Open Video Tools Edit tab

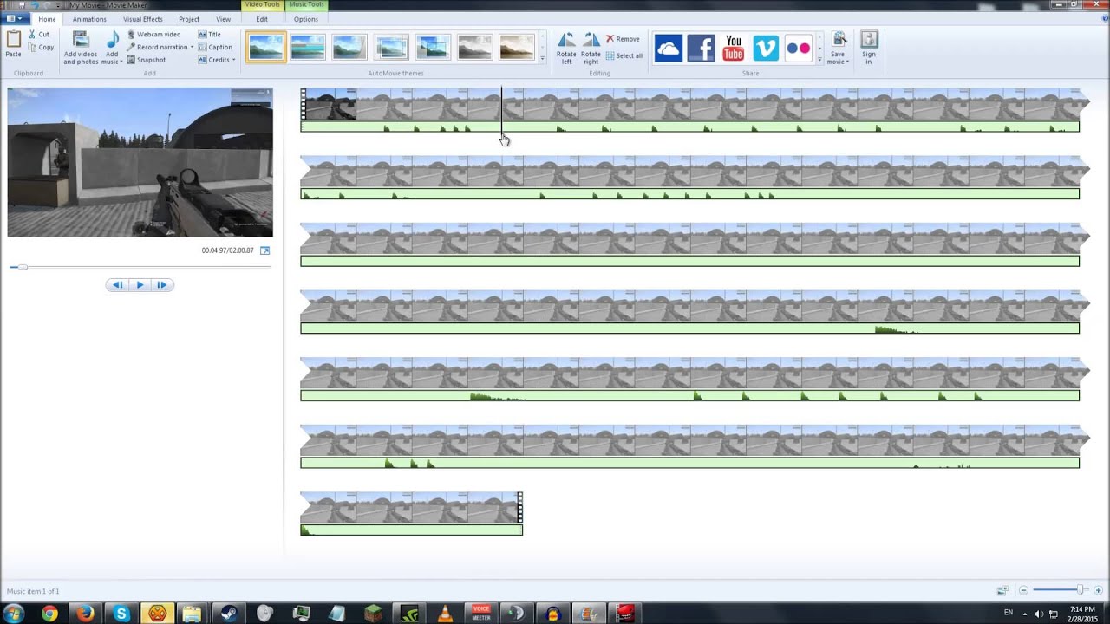coord(262,19)
